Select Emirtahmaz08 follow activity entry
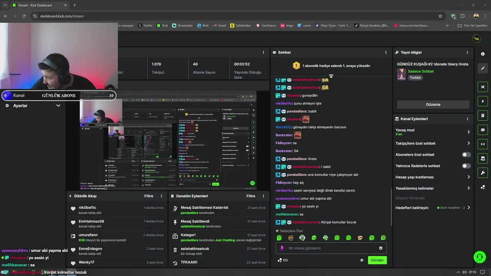The image size is (491, 276). [117, 223]
